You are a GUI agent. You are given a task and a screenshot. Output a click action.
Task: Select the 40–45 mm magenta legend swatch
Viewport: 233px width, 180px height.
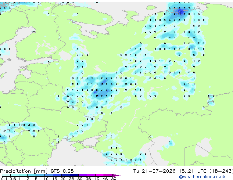[x=100, y=175]
